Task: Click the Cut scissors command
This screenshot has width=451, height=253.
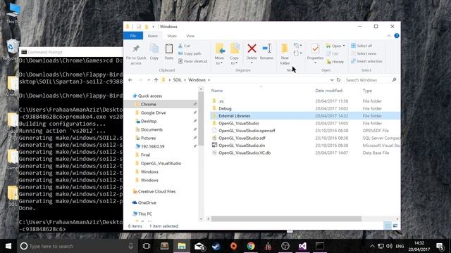Action: tap(184, 46)
